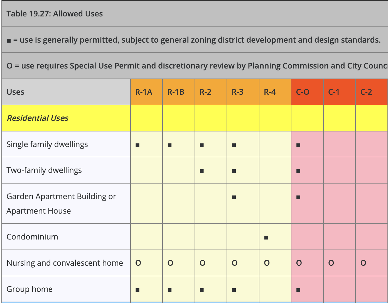
Task: Click Single family dwellings C-O square marker
Action: [x=298, y=145]
